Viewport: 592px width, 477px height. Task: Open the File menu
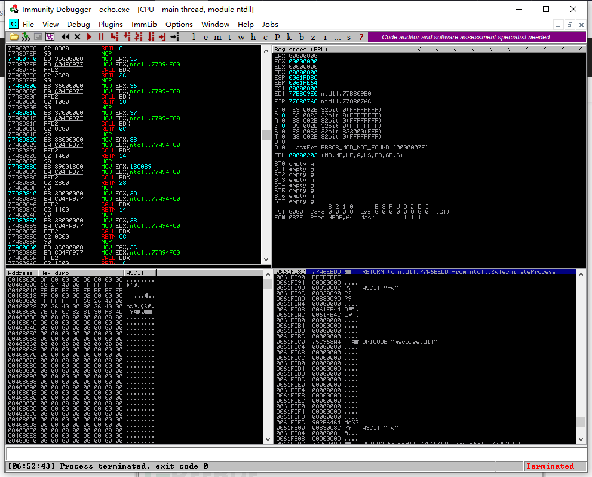coord(28,24)
